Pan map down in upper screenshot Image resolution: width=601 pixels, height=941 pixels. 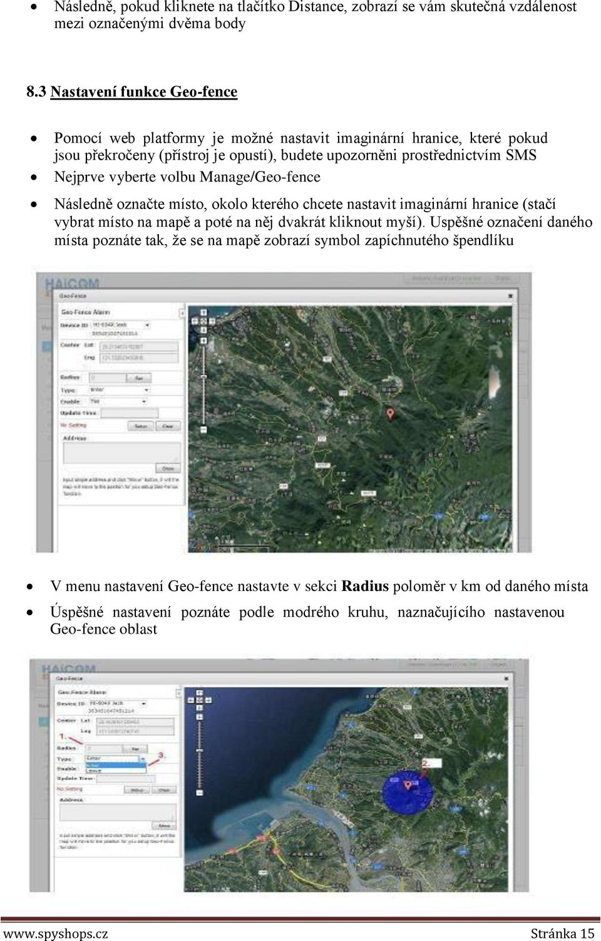(x=203, y=330)
